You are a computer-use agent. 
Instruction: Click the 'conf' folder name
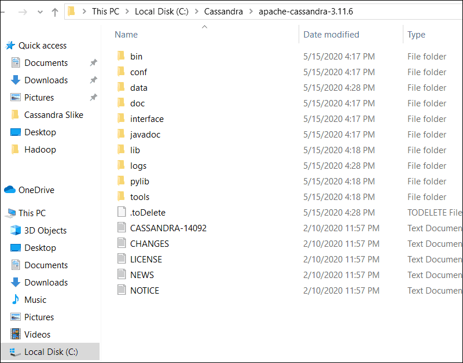(x=138, y=72)
